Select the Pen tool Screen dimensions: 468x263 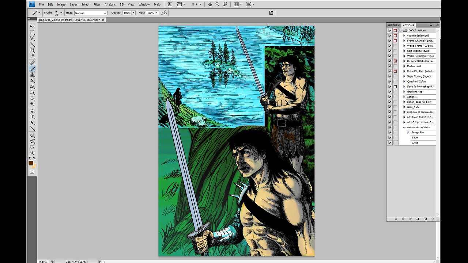pos(32,111)
